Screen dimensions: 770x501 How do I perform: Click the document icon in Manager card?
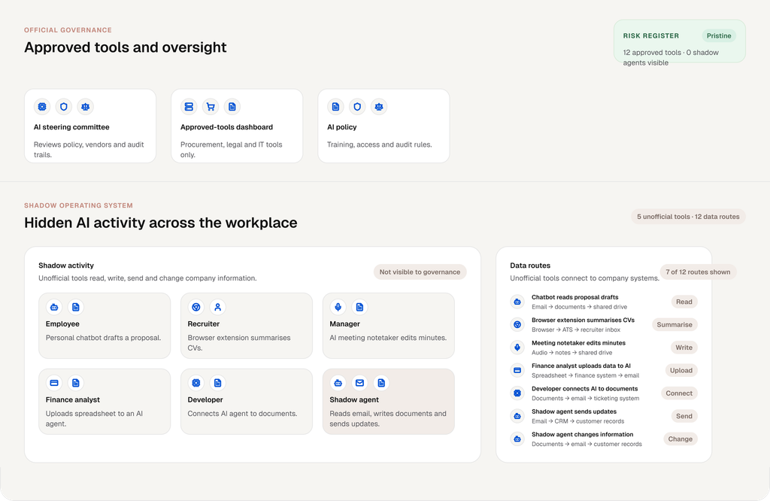pos(359,307)
